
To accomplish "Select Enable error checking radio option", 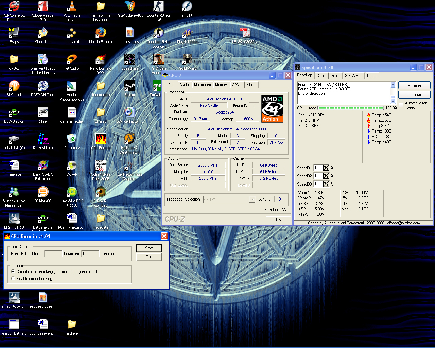I will pyautogui.click(x=13, y=279).
